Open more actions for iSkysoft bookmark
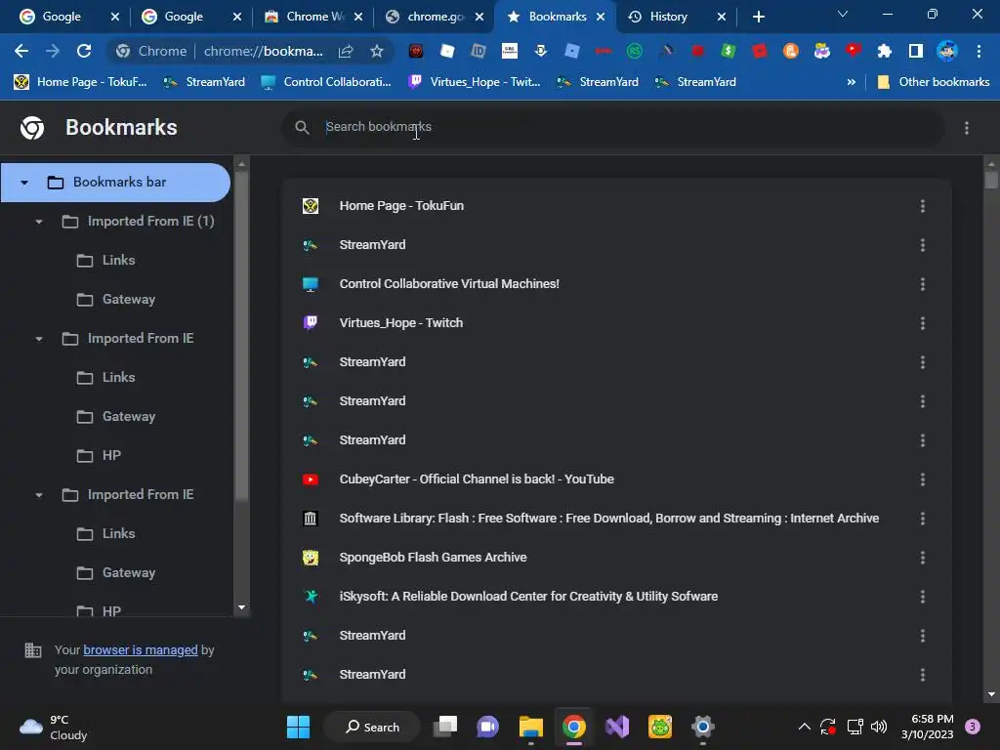The width and height of the screenshot is (1000, 750). click(x=922, y=597)
